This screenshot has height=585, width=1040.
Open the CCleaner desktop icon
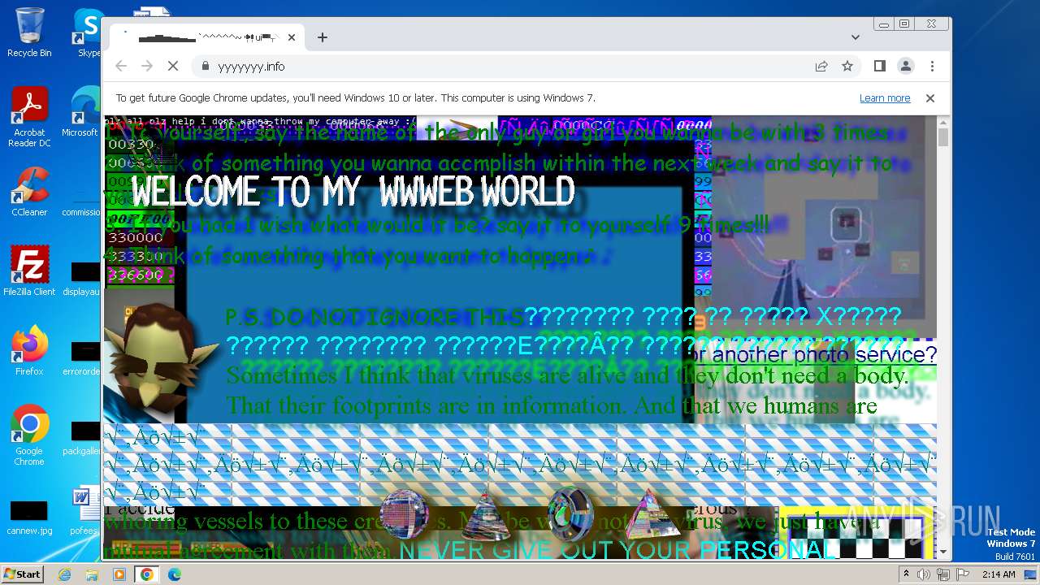(x=29, y=192)
